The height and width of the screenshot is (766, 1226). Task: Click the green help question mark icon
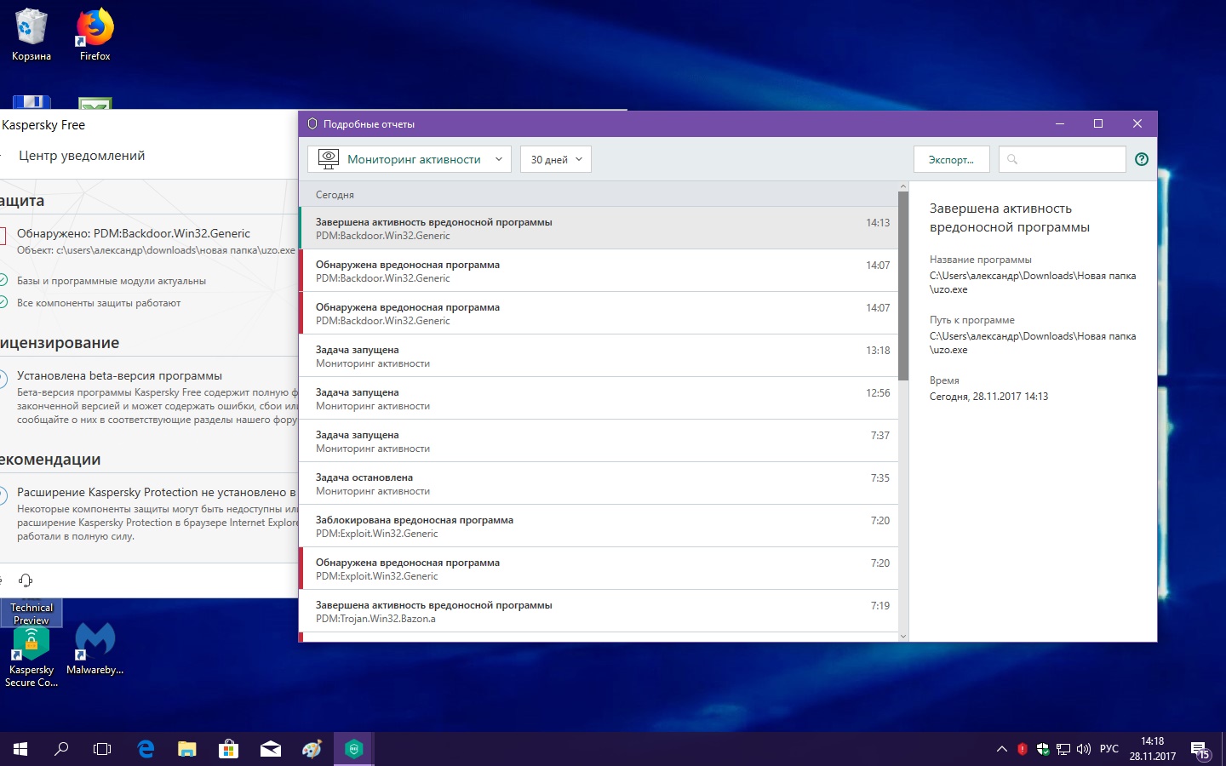(x=1142, y=159)
